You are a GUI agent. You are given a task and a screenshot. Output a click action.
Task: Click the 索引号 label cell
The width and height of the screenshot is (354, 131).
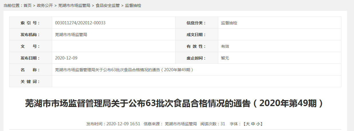[31, 23]
